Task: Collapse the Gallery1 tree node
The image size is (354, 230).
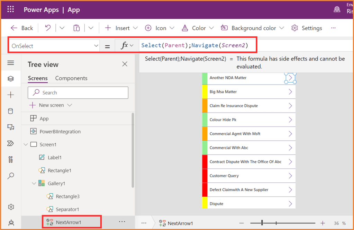Action: [x=34, y=183]
